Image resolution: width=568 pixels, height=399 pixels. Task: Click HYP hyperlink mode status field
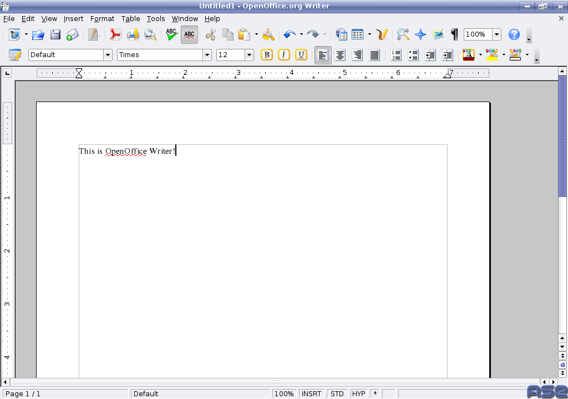pos(359,393)
